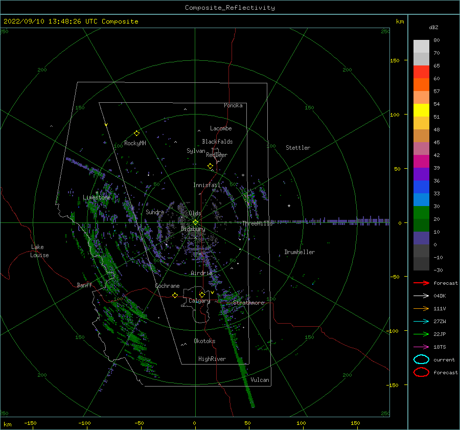Click the radar-center yellow diamond near Olds

195,222
